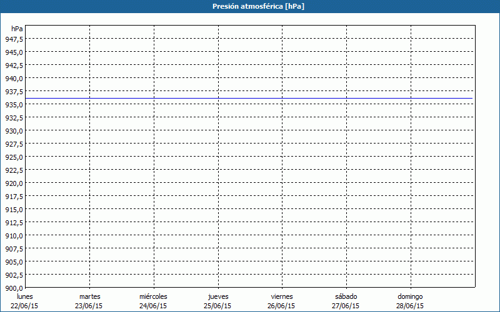Image resolution: width=500 pixels, height=312 pixels.
Task: Select the 935,5 y-axis label
Action: click(14, 104)
